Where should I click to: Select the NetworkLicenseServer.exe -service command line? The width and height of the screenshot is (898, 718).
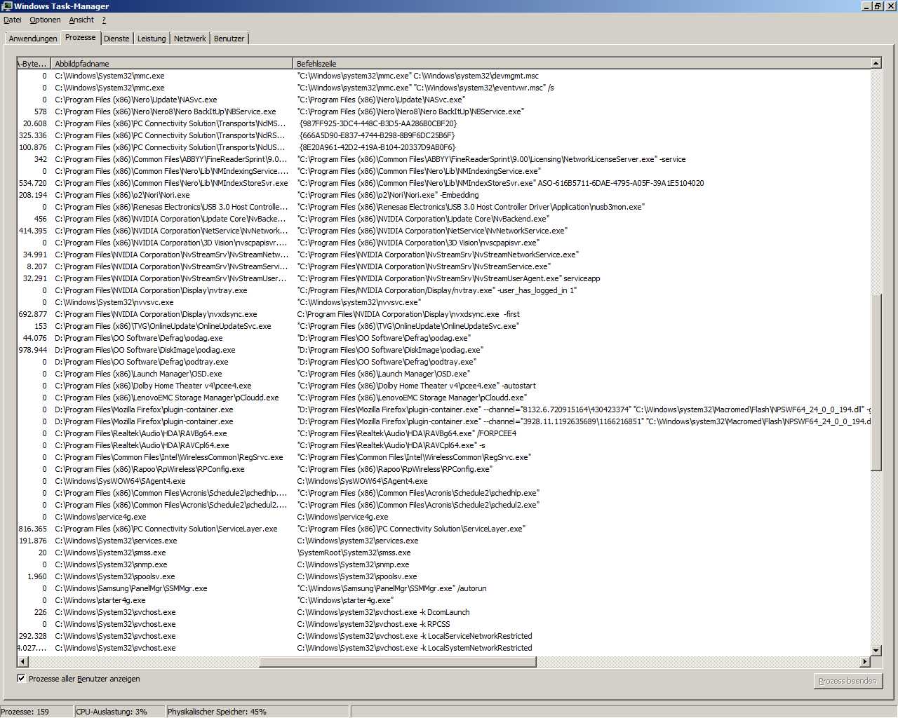(491, 159)
